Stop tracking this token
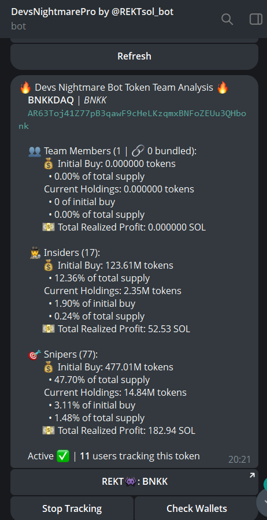 coord(72,508)
